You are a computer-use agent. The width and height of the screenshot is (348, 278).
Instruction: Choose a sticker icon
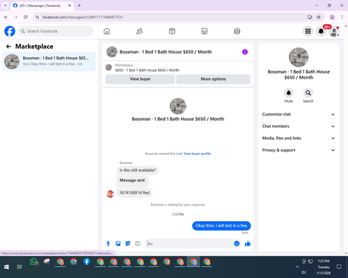128,243
